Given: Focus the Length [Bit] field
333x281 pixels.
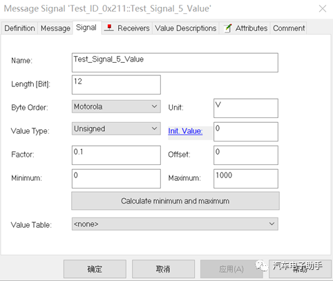Looking at the screenshot, I should (x=116, y=85).
